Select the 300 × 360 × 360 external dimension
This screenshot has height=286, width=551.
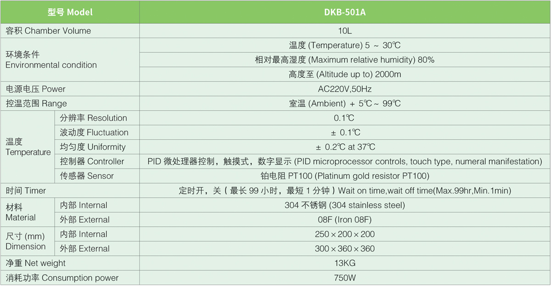point(344,249)
